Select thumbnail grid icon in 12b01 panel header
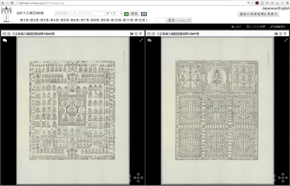This screenshot has width=290, height=186. (x=281, y=34)
